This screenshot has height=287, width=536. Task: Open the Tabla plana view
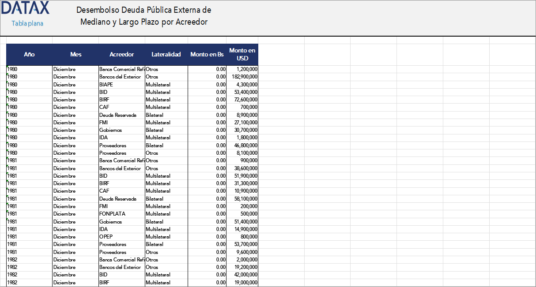(x=27, y=24)
